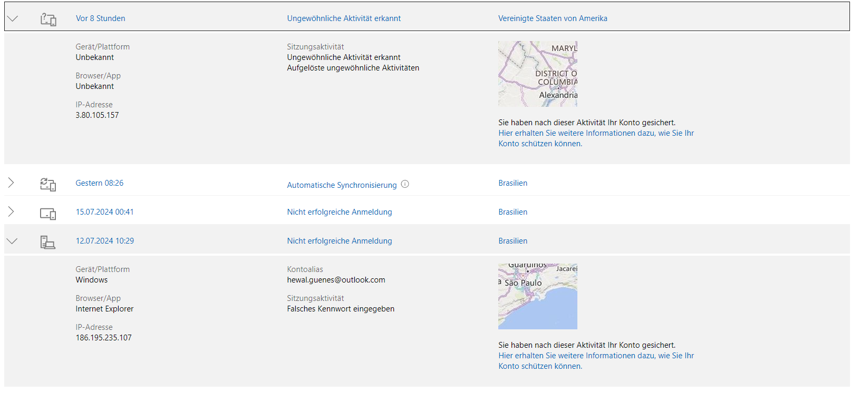The height and width of the screenshot is (393, 860).
Task: Click 'Kontoalias' label
Action: click(305, 269)
